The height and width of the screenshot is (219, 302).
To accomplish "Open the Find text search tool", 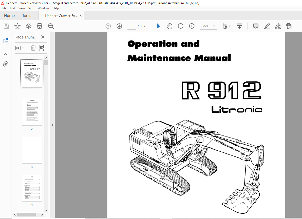I will tap(51, 26).
